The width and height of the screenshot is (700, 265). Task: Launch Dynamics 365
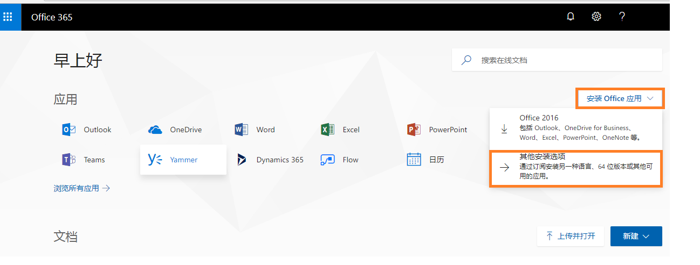271,160
